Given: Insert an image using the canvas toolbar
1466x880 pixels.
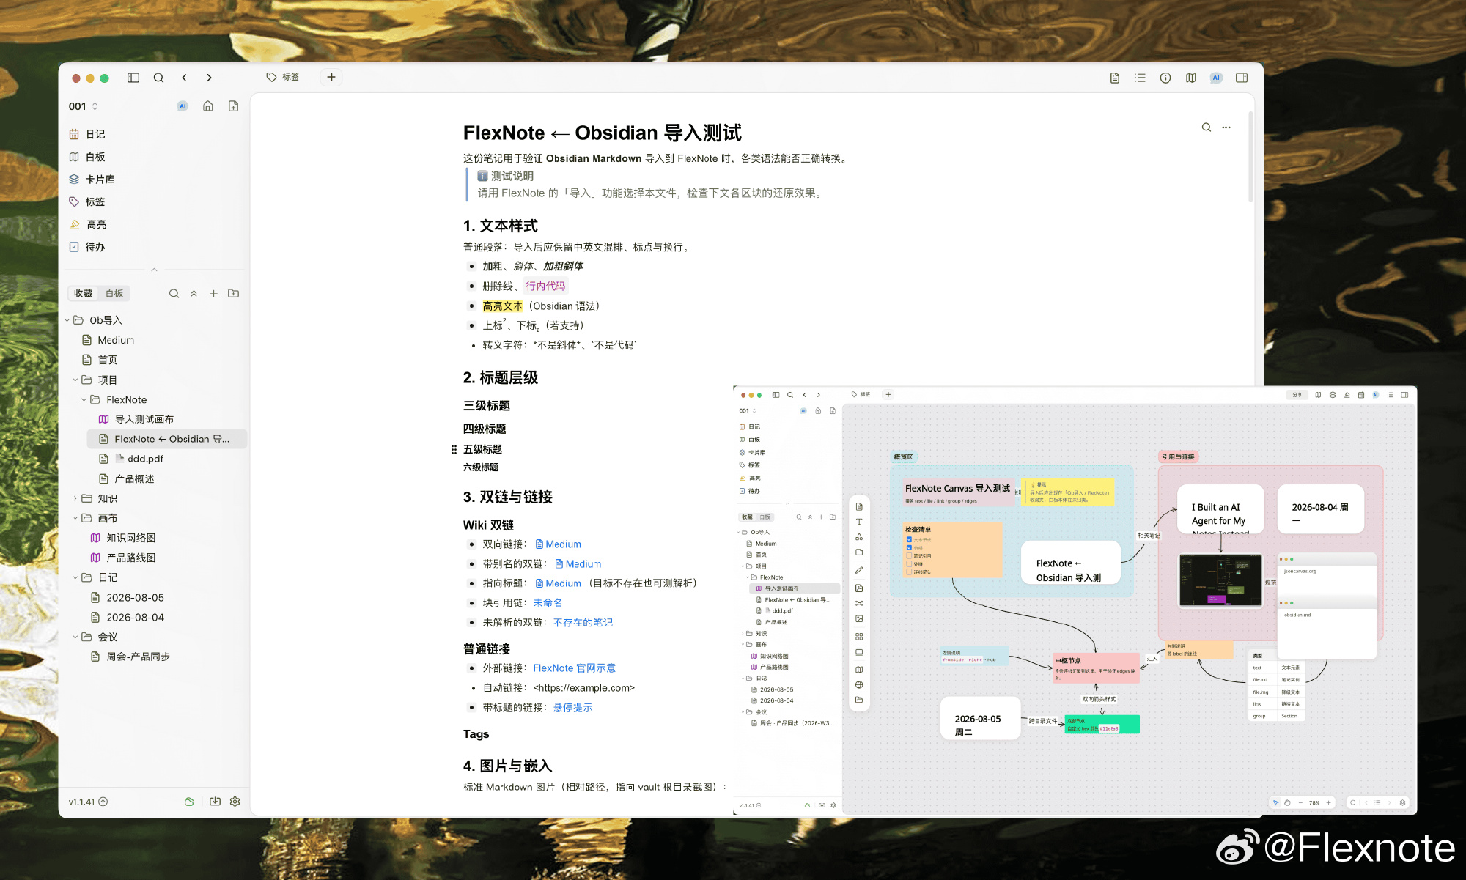Looking at the screenshot, I should click(x=859, y=619).
